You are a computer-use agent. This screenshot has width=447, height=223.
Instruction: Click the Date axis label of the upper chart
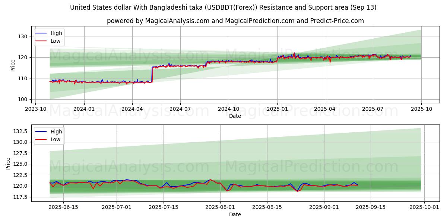coord(235,116)
